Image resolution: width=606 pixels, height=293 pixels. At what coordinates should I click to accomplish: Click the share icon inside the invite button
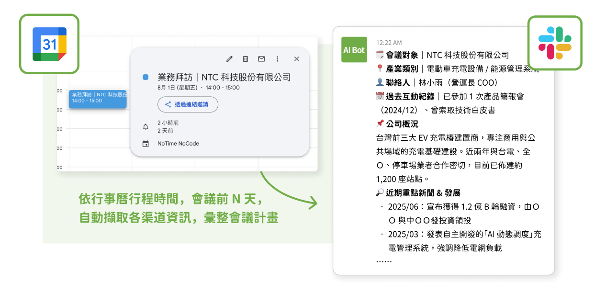coord(168,104)
